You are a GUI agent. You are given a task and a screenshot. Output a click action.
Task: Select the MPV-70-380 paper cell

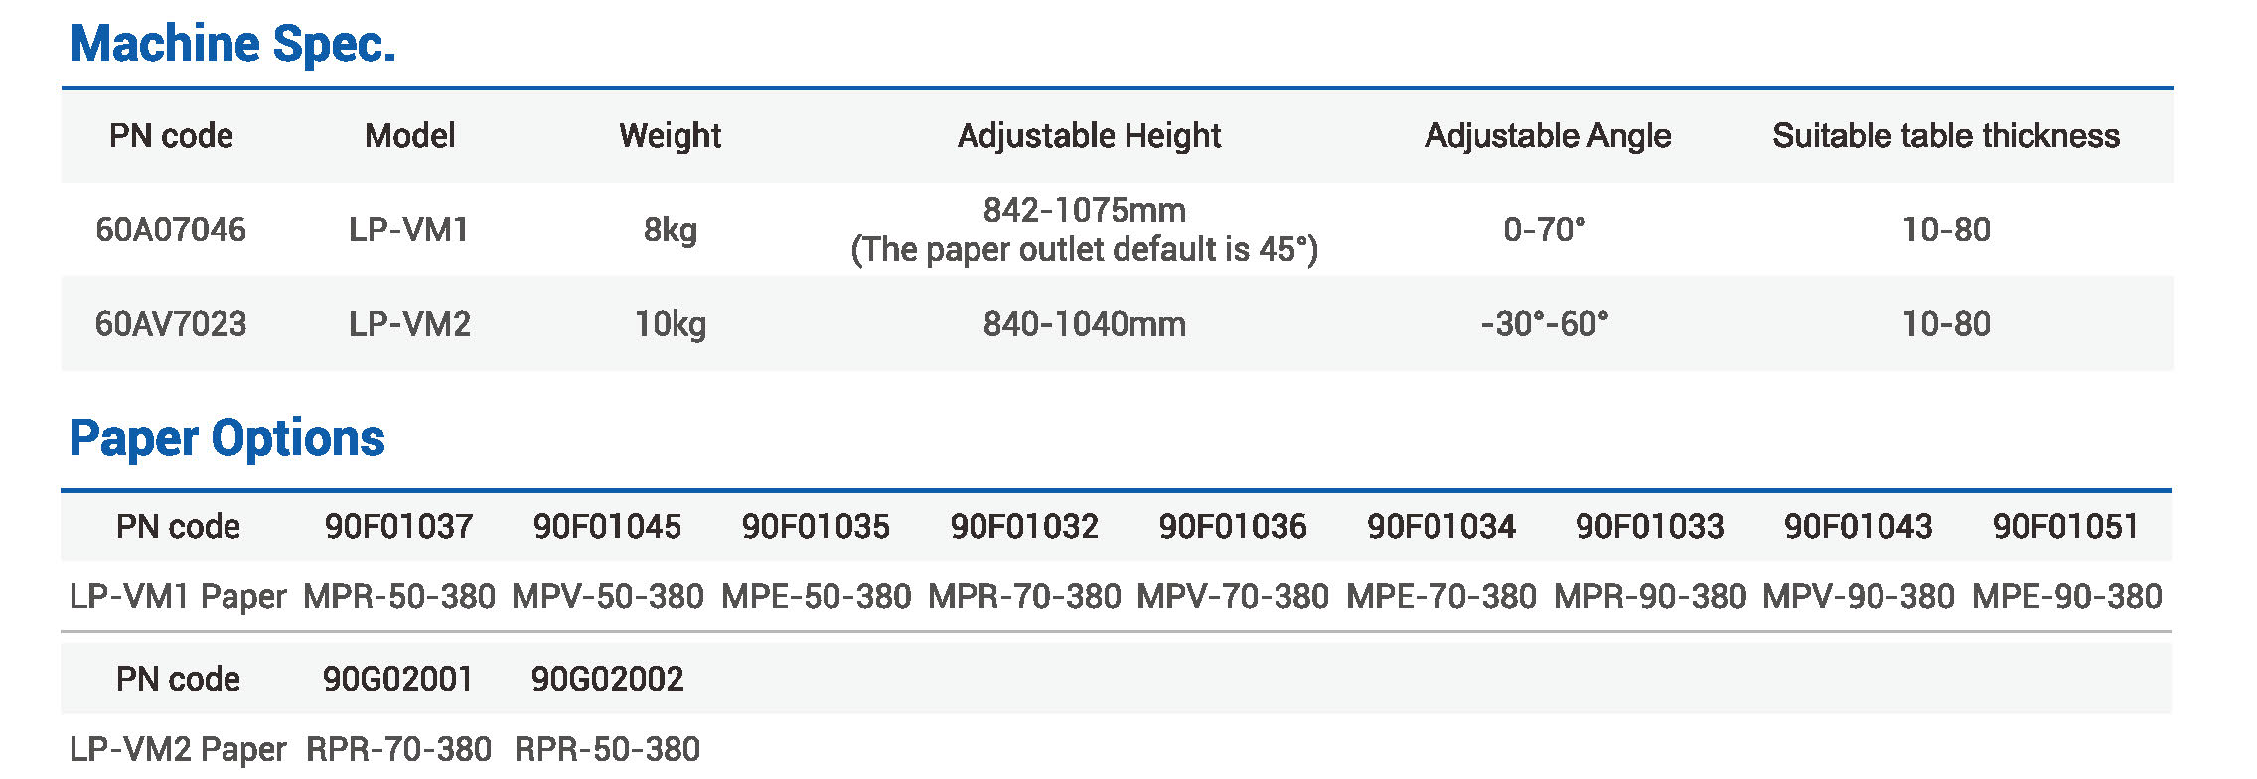[x=1233, y=597]
